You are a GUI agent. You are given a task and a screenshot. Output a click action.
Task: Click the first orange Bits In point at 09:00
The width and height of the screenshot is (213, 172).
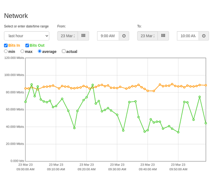click(x=26, y=88)
